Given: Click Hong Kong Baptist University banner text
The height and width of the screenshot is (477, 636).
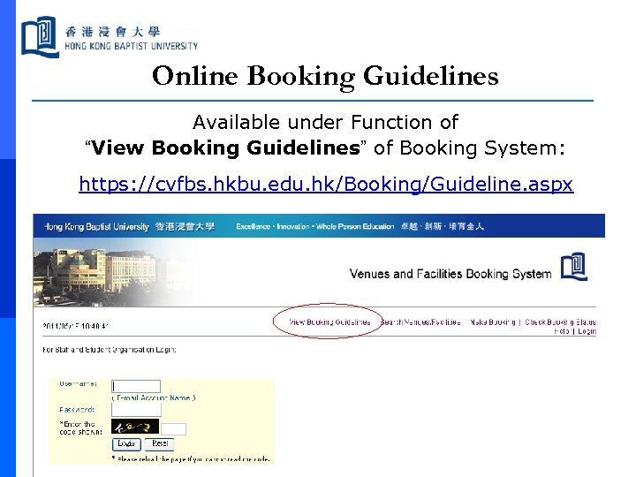Looking at the screenshot, I should click(x=96, y=226).
